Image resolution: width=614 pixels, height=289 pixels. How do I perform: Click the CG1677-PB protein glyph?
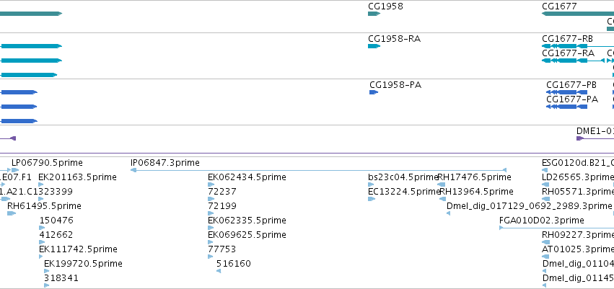click(566, 92)
